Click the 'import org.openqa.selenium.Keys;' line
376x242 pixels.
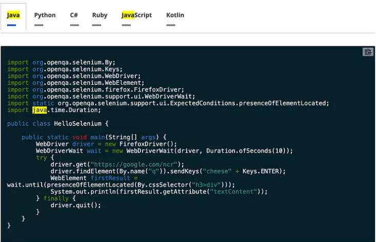pyautogui.click(x=65, y=69)
